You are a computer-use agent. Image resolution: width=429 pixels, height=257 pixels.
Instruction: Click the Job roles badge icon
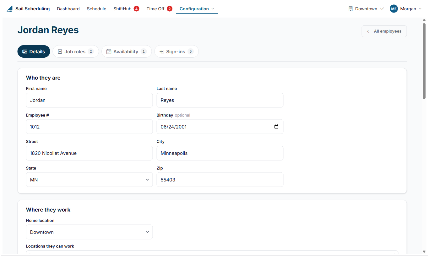(x=60, y=52)
